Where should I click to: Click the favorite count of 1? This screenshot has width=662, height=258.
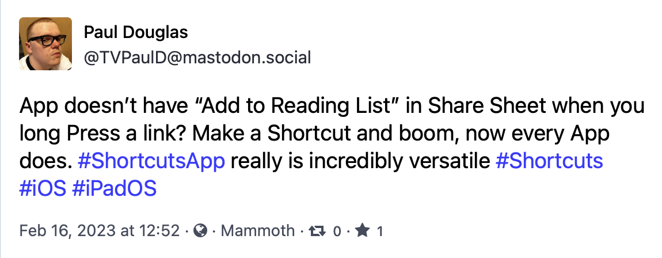pos(380,231)
